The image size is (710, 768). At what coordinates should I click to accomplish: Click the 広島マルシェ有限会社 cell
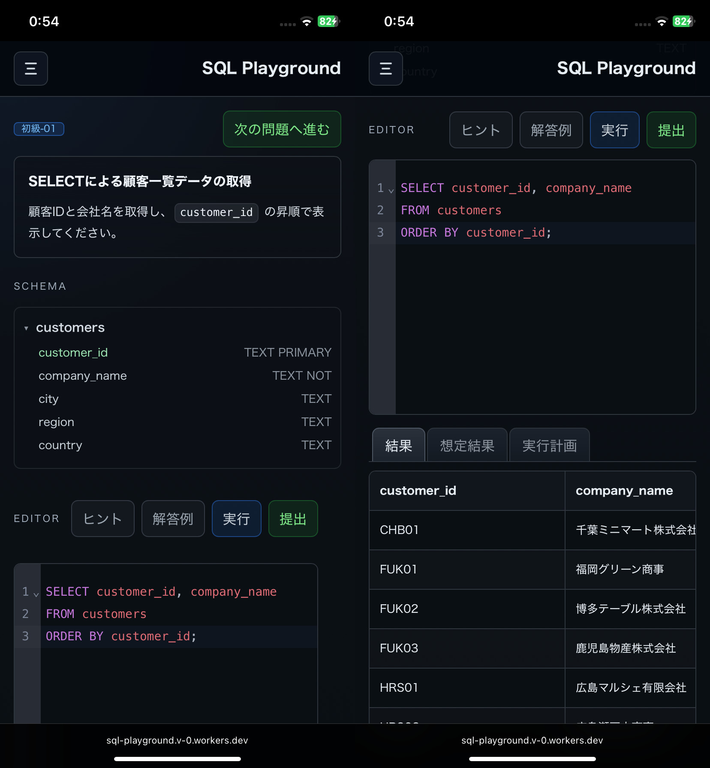630,688
